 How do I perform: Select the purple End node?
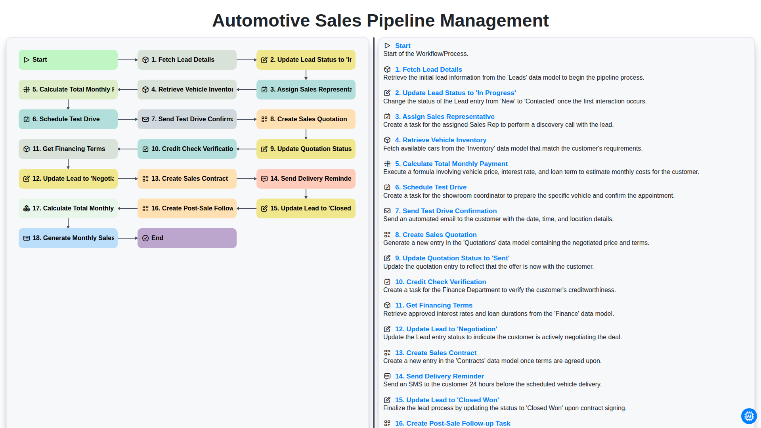(x=187, y=238)
